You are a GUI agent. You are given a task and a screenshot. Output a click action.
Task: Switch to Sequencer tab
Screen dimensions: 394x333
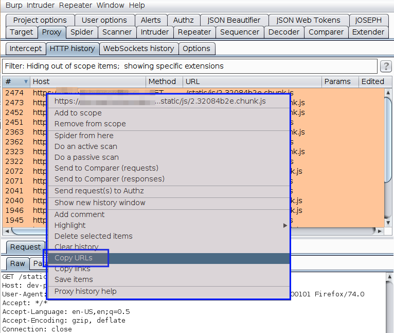pos(240,32)
